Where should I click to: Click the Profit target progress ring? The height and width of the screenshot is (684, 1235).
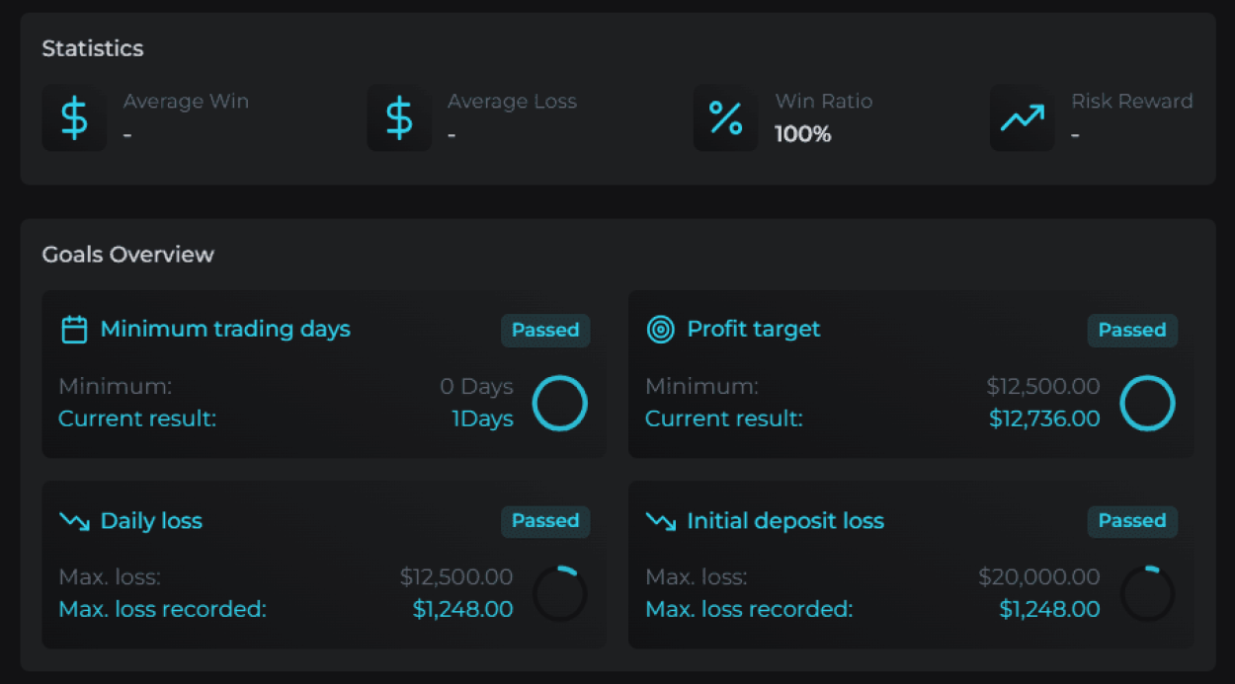1147,404
